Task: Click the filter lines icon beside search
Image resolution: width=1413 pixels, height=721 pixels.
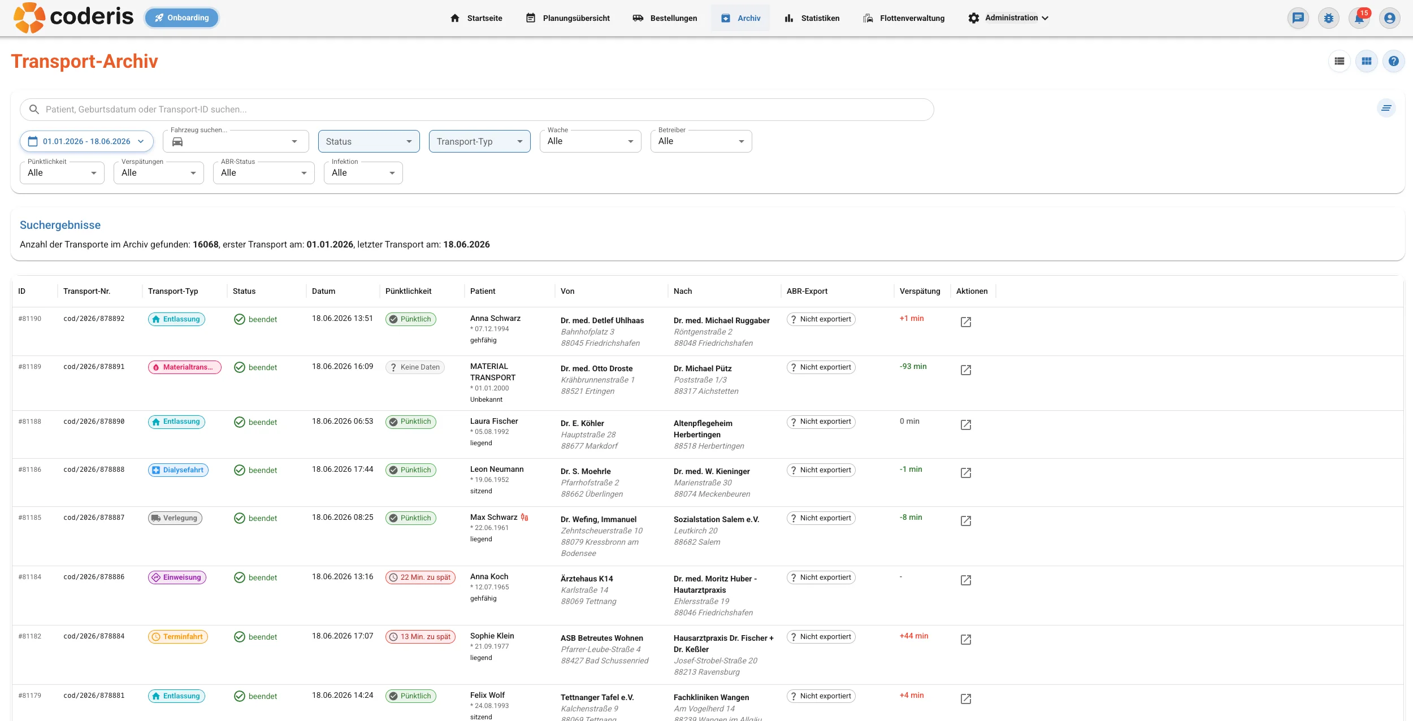Action: point(1386,108)
